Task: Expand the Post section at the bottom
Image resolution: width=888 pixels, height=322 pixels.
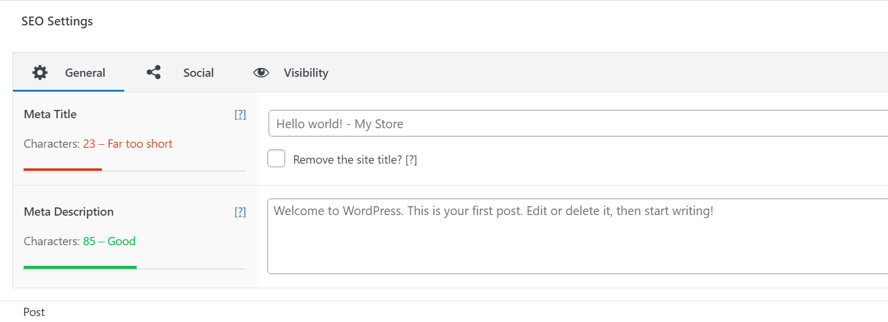Action: click(x=34, y=312)
